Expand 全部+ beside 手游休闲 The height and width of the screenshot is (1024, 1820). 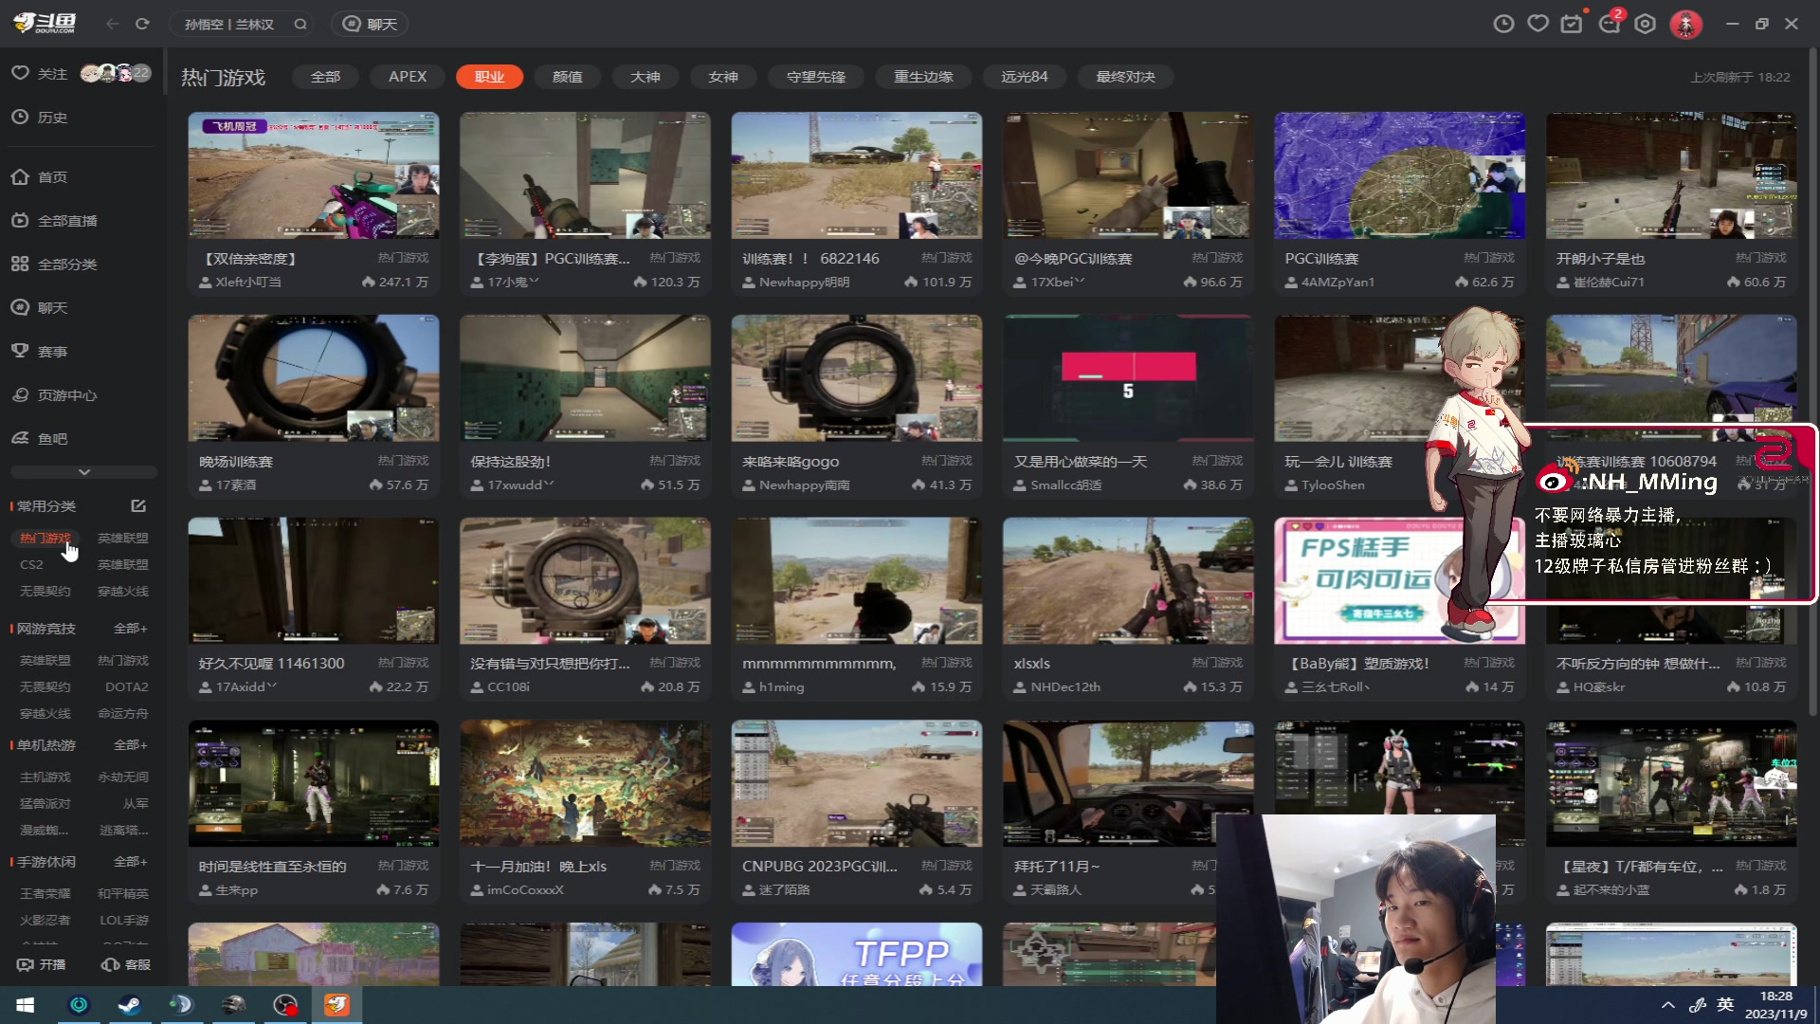tap(130, 862)
